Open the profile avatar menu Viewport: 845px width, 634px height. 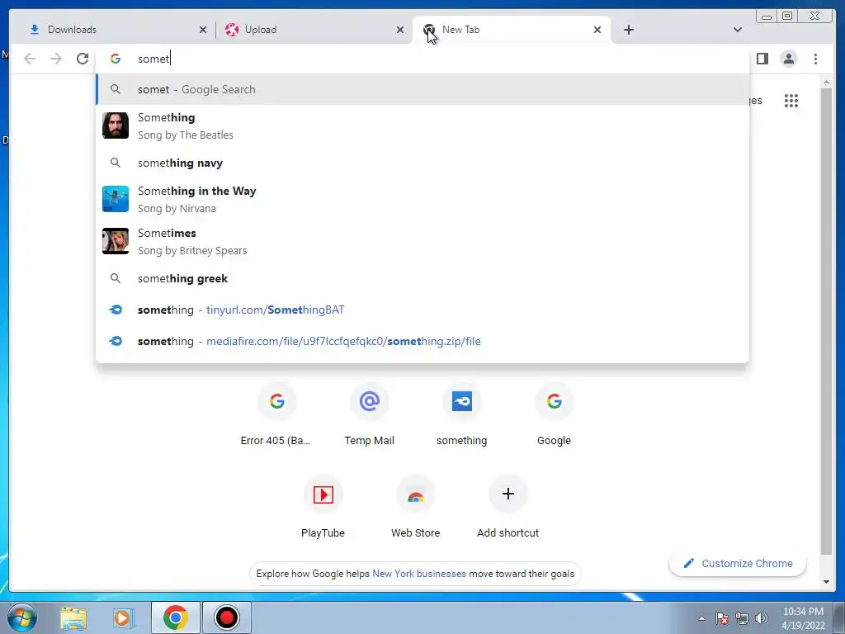coord(788,59)
